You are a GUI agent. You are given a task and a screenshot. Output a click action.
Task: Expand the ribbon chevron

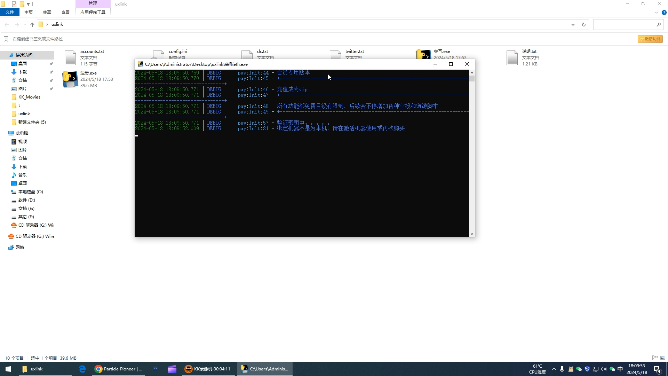click(x=657, y=13)
